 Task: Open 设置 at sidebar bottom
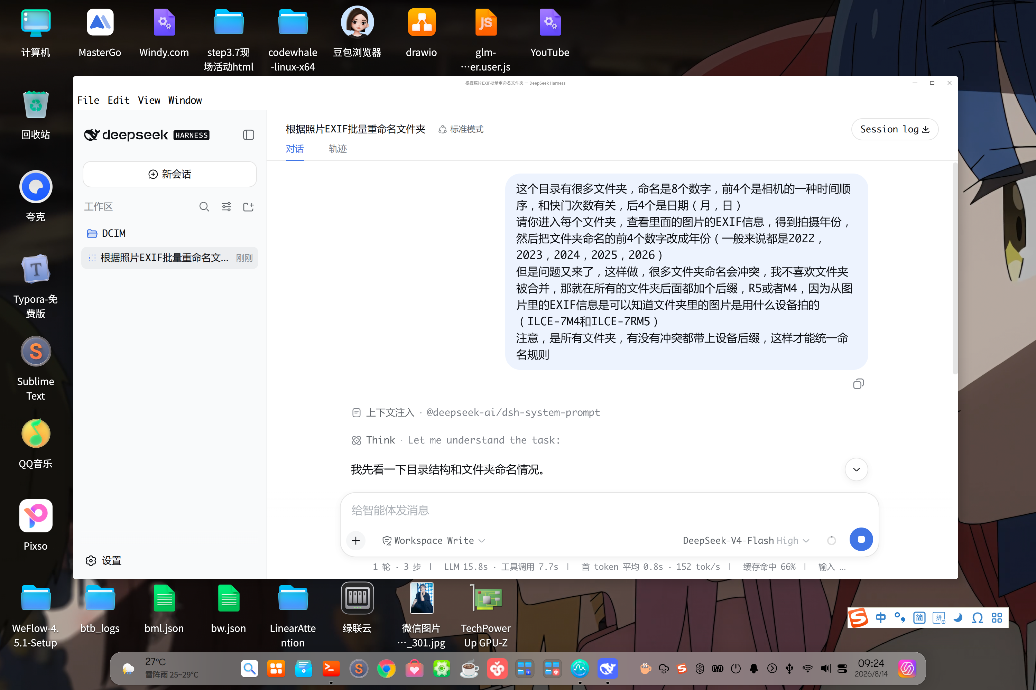tap(103, 561)
